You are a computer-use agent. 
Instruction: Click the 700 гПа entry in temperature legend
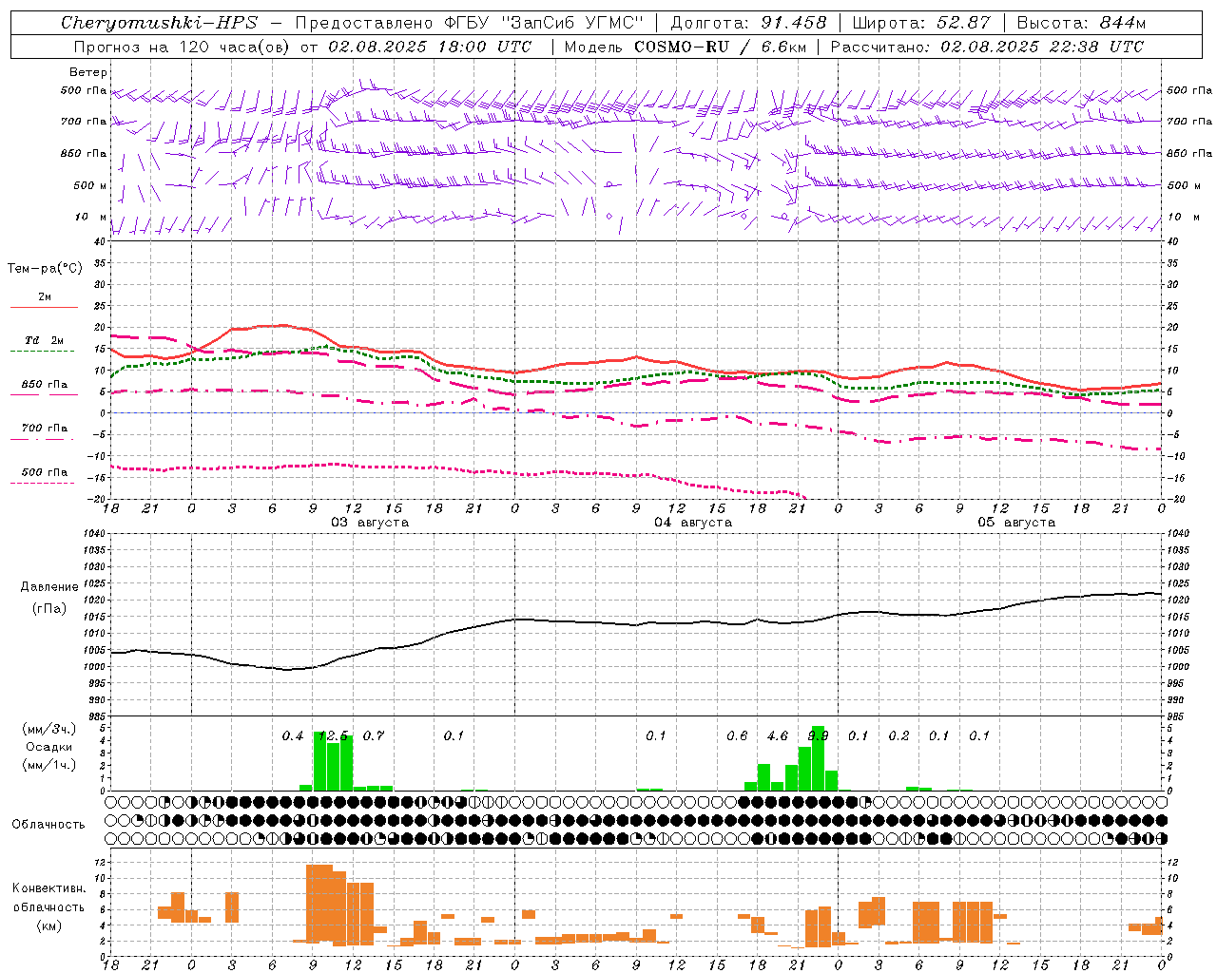tap(45, 429)
